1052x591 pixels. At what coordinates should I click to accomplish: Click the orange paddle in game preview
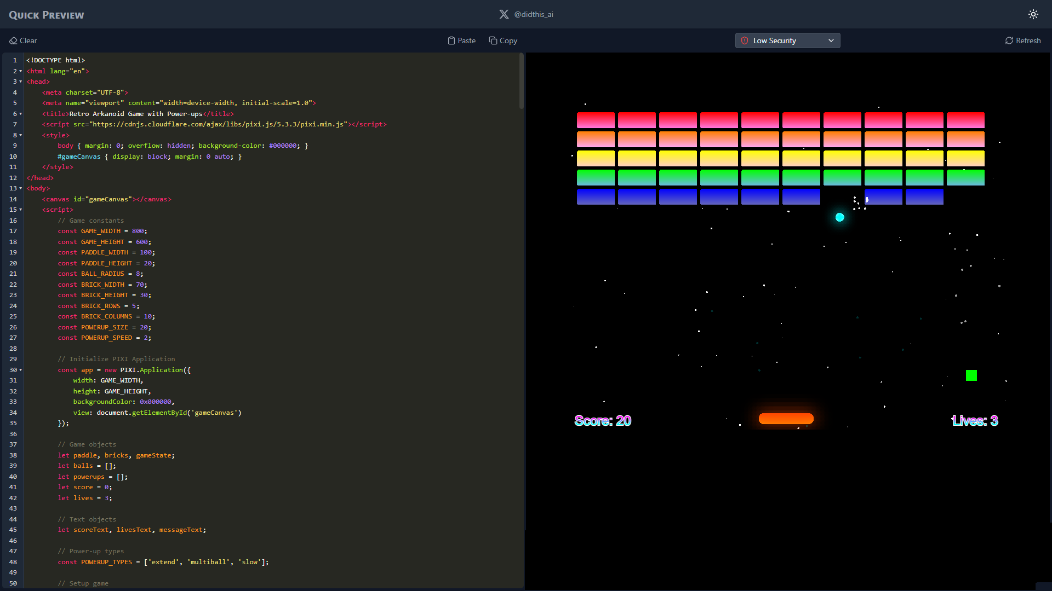(786, 419)
